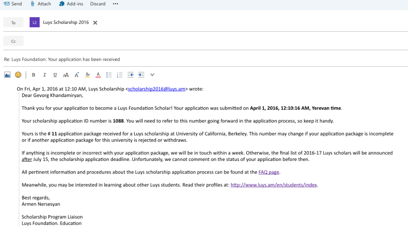
Task: Open the font size picker
Action: [x=66, y=75]
